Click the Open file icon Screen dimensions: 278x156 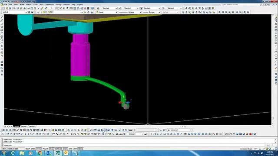(7, 8)
